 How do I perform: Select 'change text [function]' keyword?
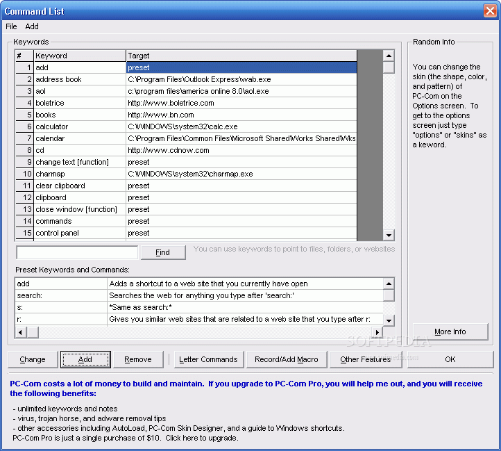click(80, 163)
